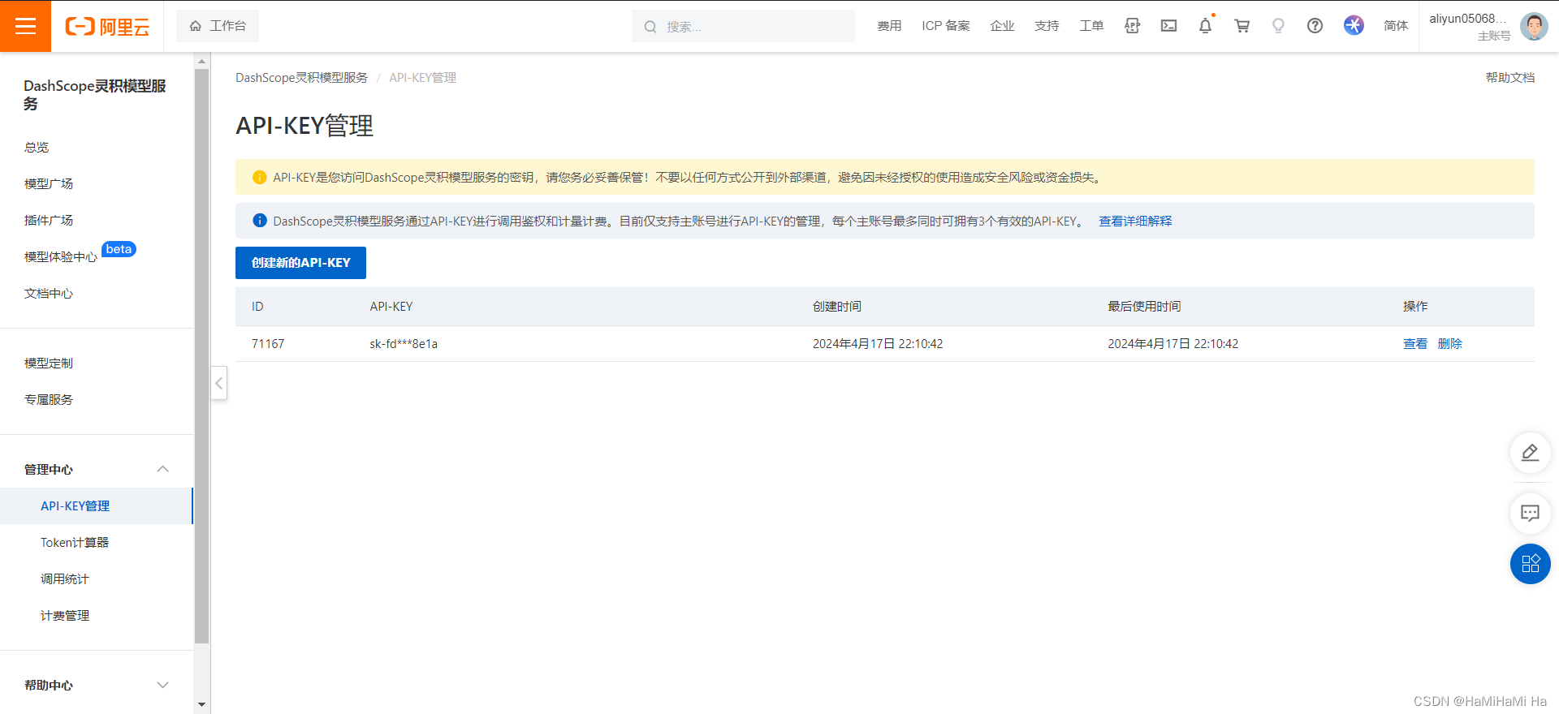Click the sidebar scrollbar thumb
The image size is (1559, 714).
202,356
